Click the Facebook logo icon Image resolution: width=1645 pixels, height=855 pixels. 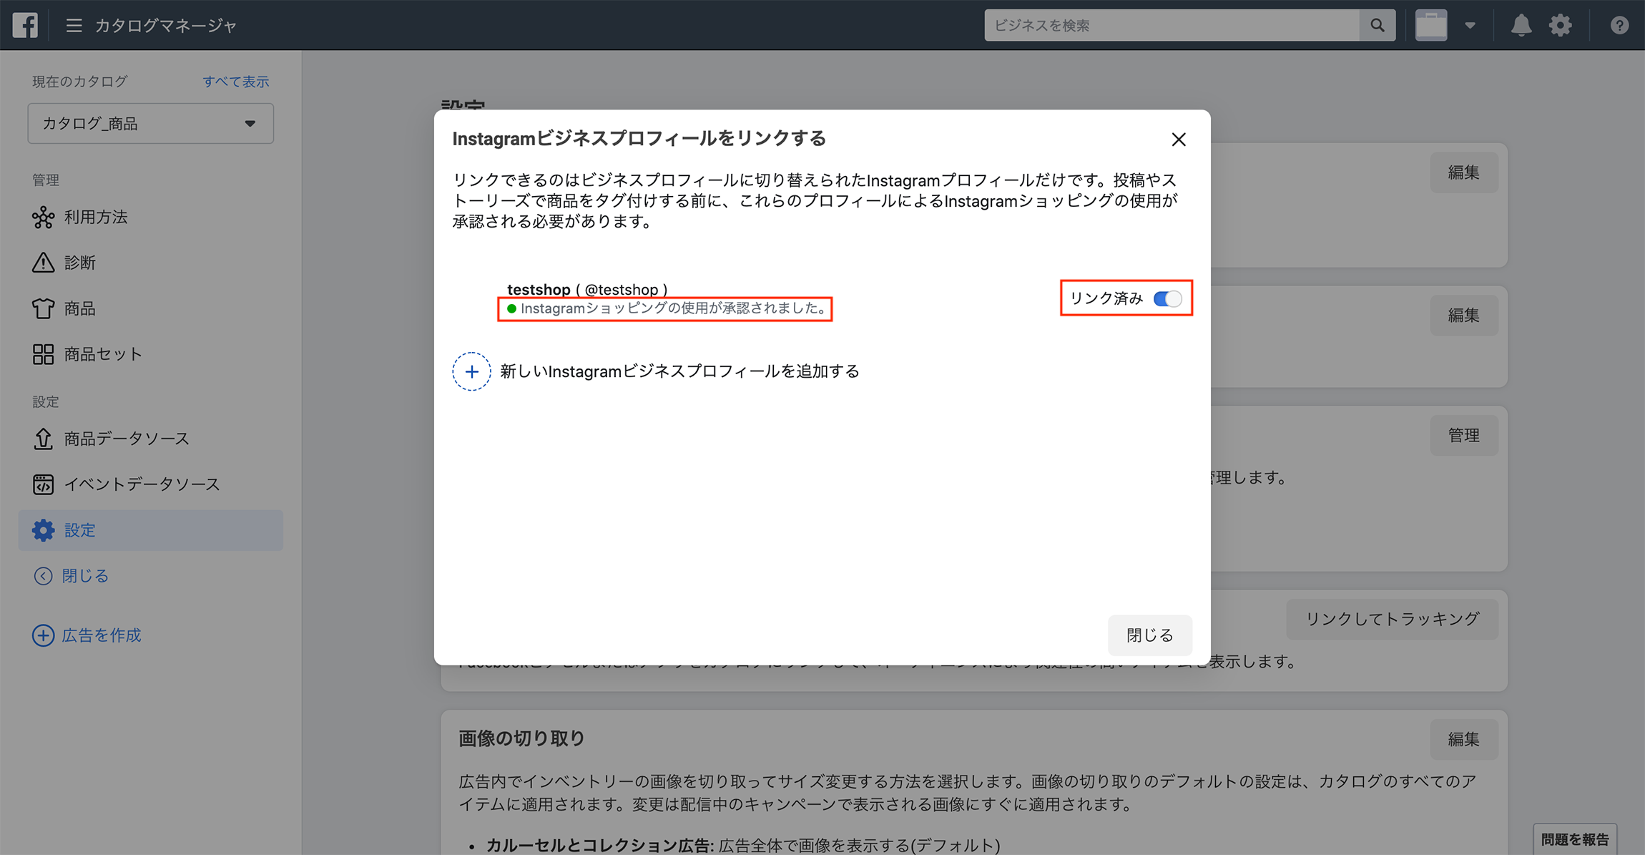click(x=25, y=25)
